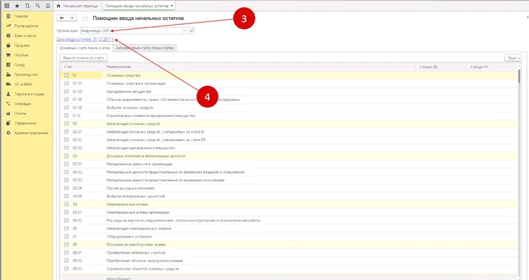Viewport: 529px width, 280px height.
Task: Click Ввести остатки по счету button
Action: [84, 58]
